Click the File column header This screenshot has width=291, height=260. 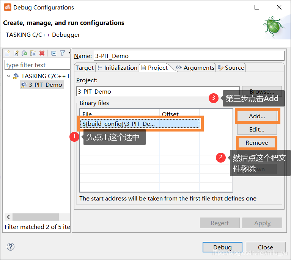pos(120,113)
